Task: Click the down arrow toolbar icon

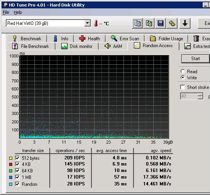Action: pyautogui.click(x=185, y=23)
